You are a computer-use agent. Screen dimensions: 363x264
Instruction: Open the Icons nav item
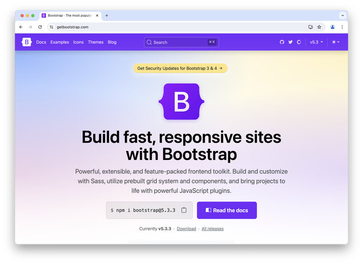tap(78, 42)
